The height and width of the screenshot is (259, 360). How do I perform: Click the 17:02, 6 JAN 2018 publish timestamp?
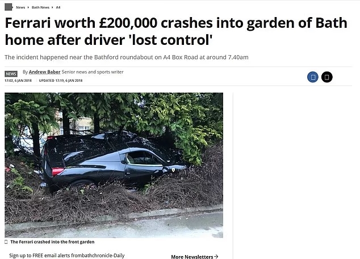pyautogui.click(x=18, y=81)
